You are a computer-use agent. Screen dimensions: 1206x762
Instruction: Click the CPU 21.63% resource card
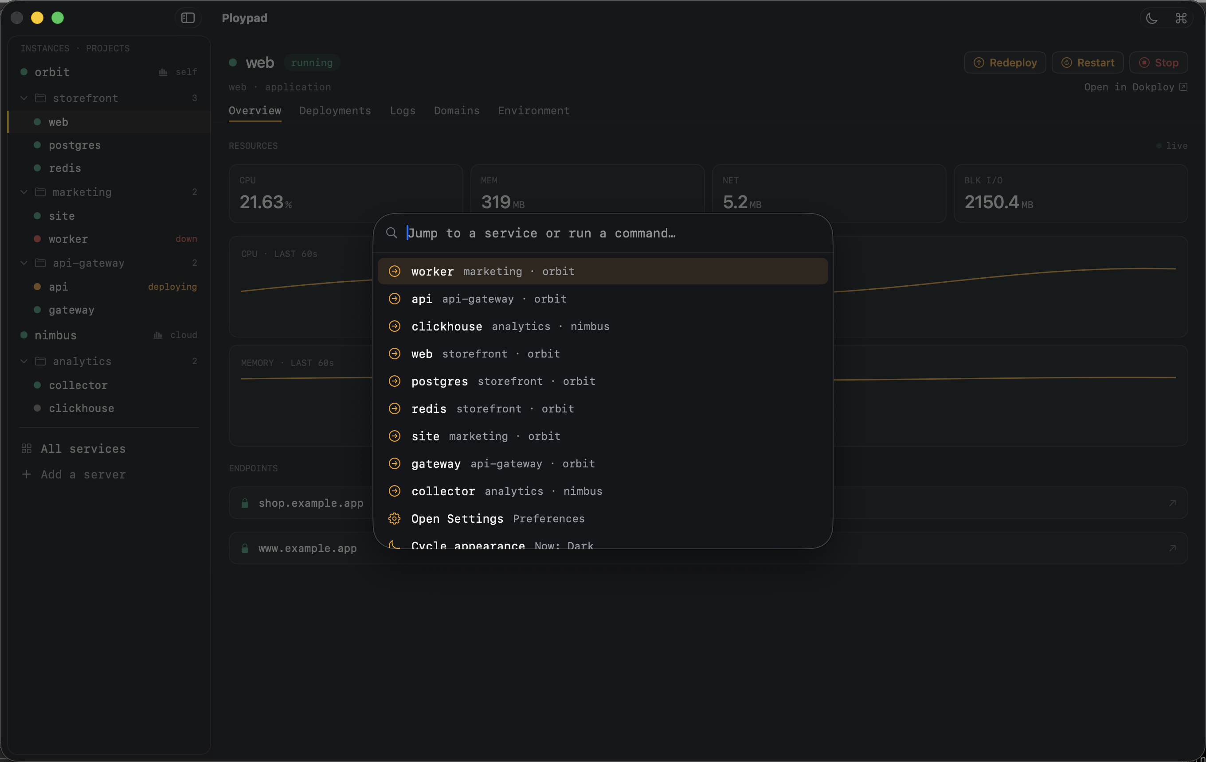(346, 194)
